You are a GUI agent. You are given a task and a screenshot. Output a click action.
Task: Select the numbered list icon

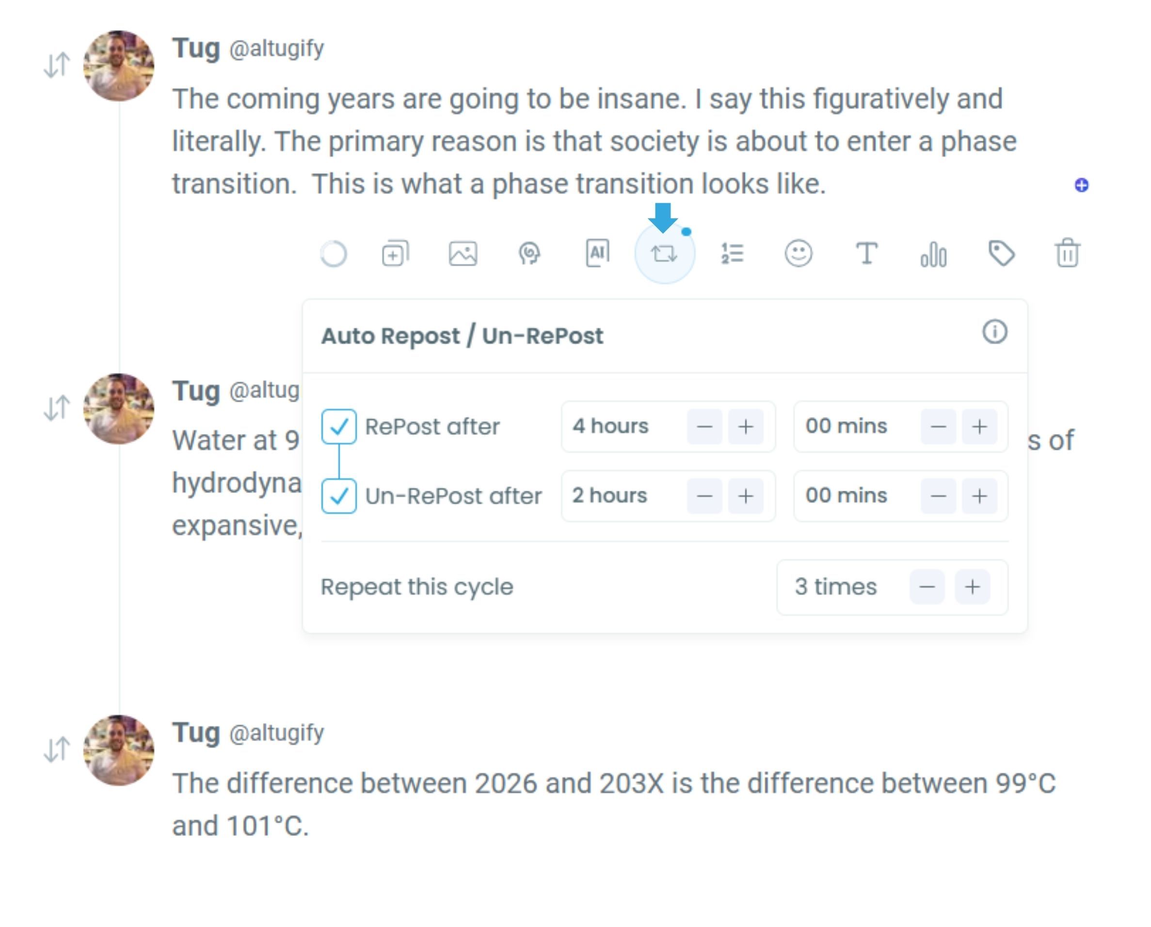click(x=732, y=254)
